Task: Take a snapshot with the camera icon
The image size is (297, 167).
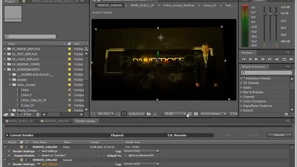Action: tap(148, 114)
